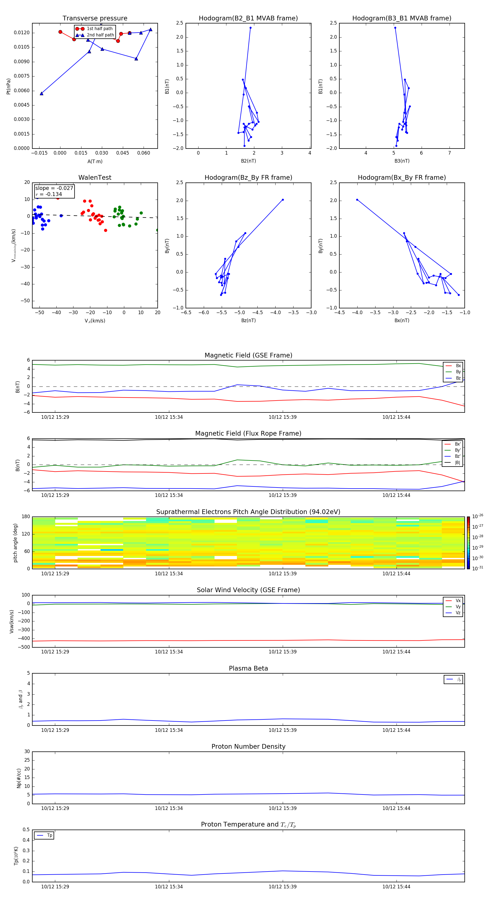The image size is (497, 911).
Task: Click the βp legend in Plasma Beta plot
Action: (453, 679)
